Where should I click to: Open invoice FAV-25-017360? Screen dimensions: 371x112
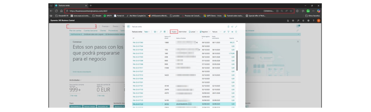pyautogui.click(x=138, y=42)
